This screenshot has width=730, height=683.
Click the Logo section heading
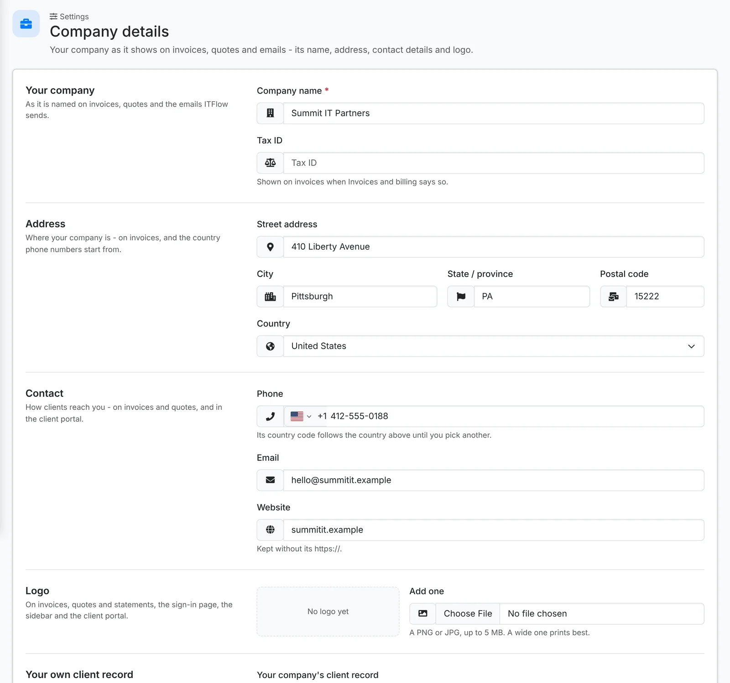click(x=37, y=591)
